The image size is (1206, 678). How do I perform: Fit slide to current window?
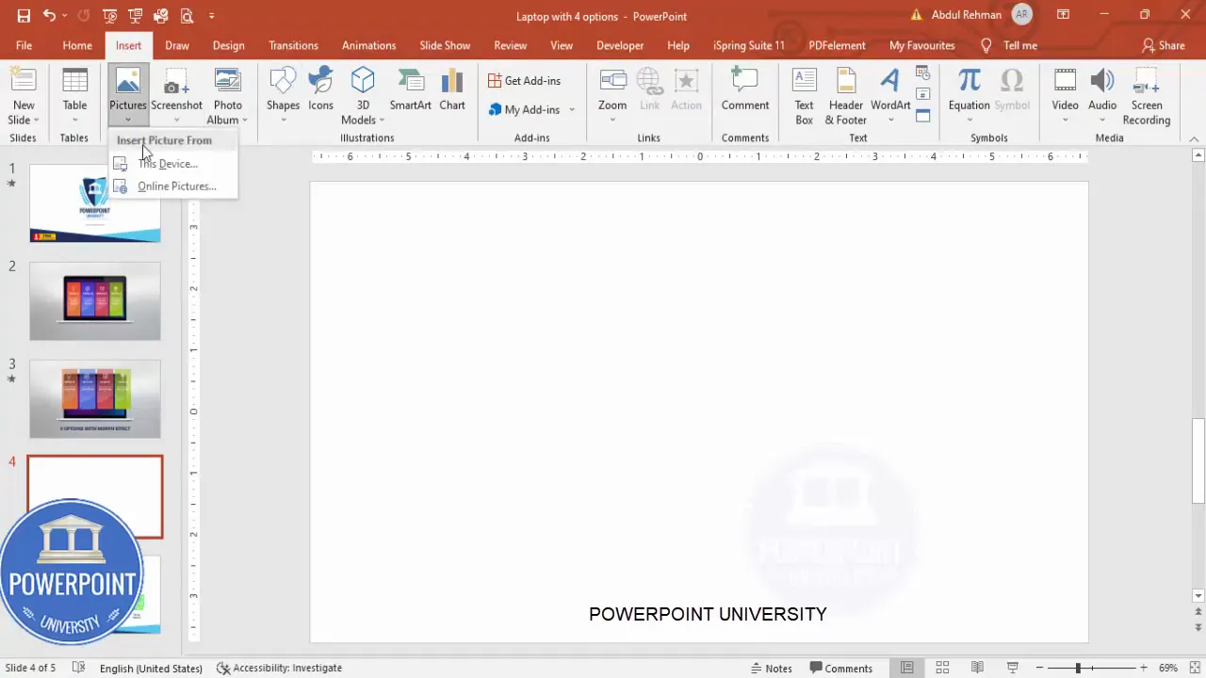click(x=1196, y=668)
